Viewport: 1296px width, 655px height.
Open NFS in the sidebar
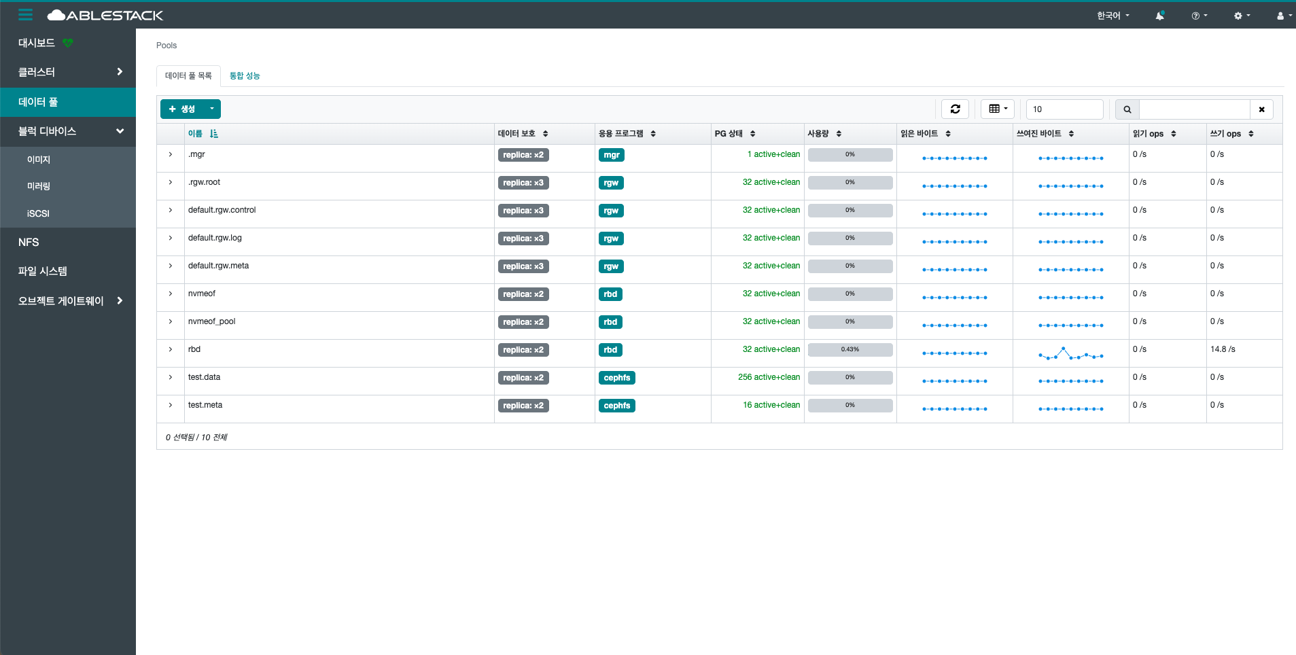click(x=29, y=243)
